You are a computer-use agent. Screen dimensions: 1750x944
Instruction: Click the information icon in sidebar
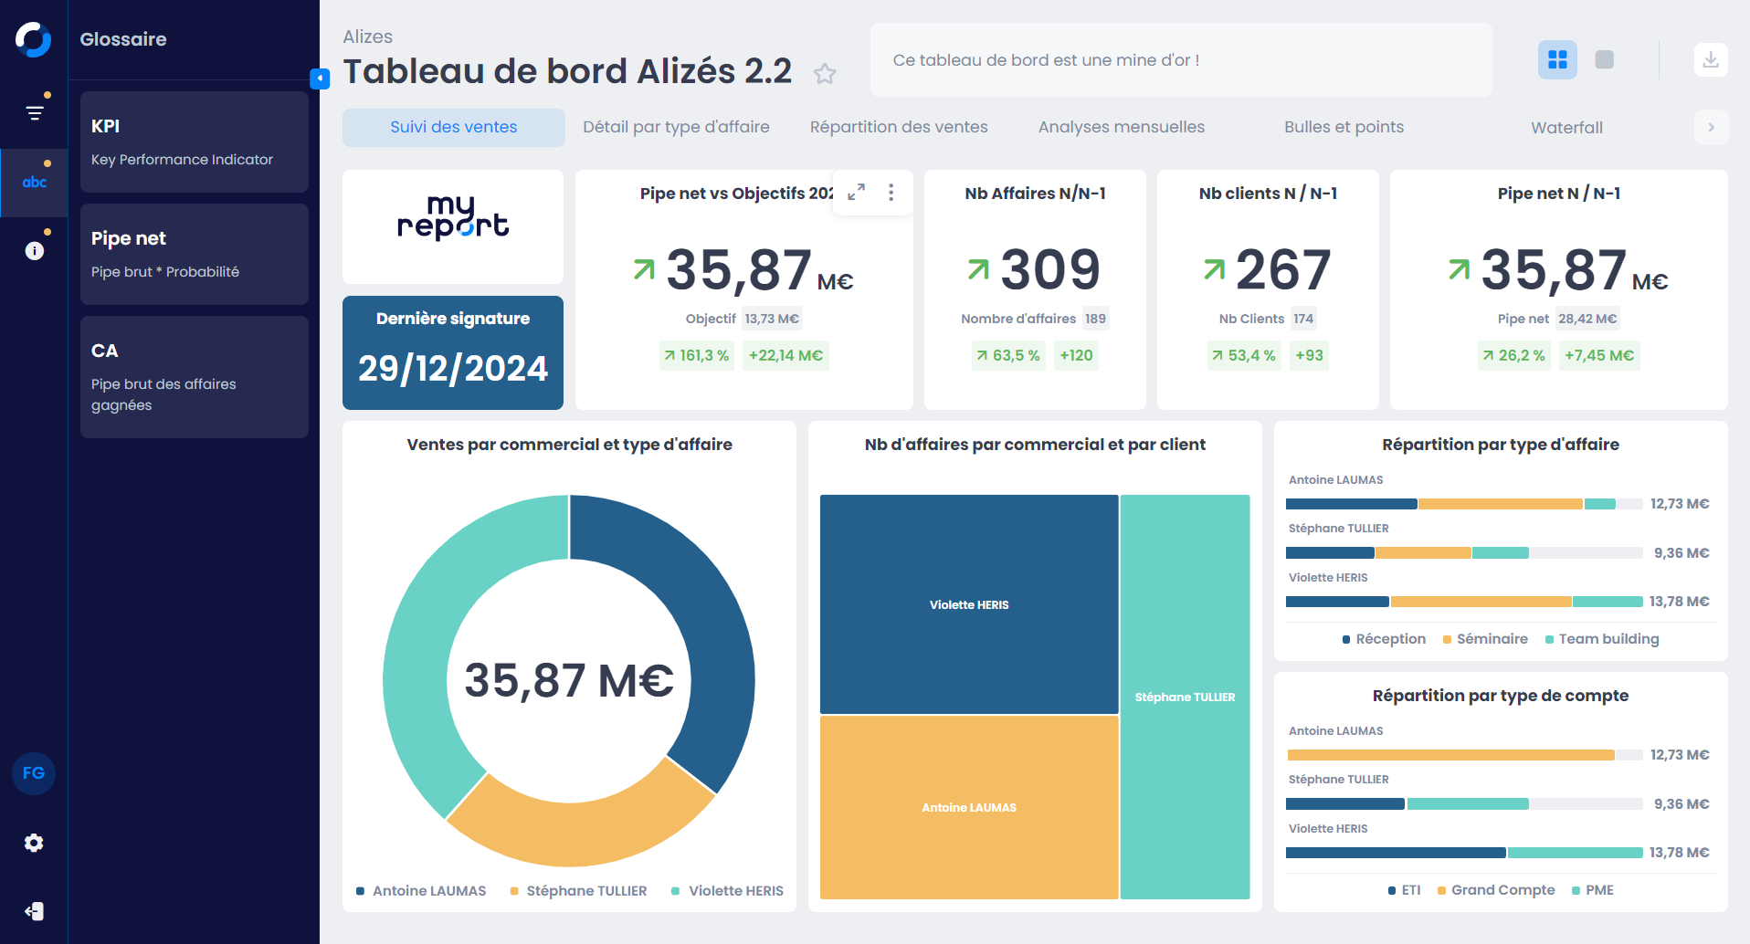pos(35,251)
